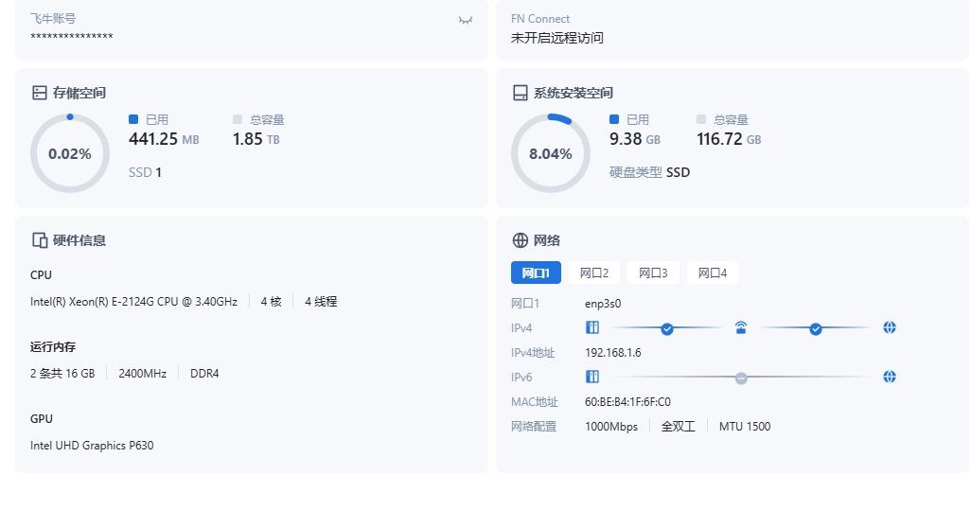Switch to the 网口4 tab
Screen dimensions: 971x510
(x=713, y=273)
